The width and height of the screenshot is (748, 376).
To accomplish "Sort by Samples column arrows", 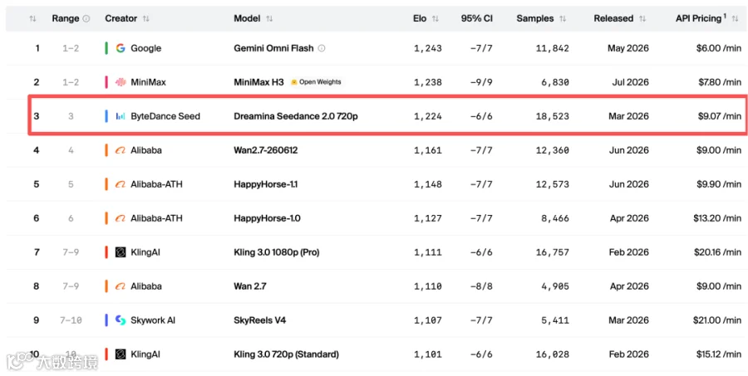I will pyautogui.click(x=563, y=18).
